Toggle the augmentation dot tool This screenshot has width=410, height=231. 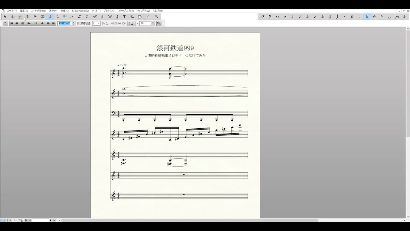pyautogui.click(x=345, y=17)
